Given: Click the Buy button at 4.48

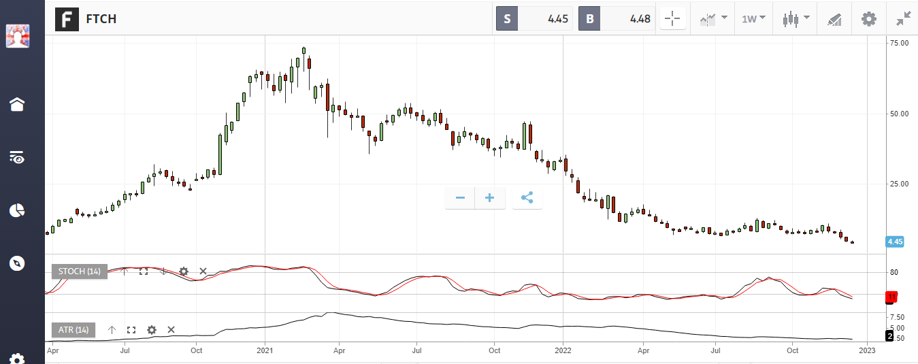Looking at the screenshot, I should coord(617,19).
